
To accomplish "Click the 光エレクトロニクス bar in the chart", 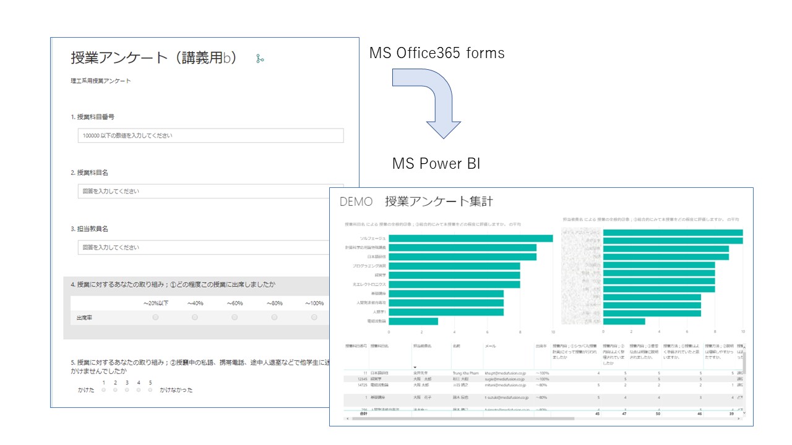I will tap(454, 284).
